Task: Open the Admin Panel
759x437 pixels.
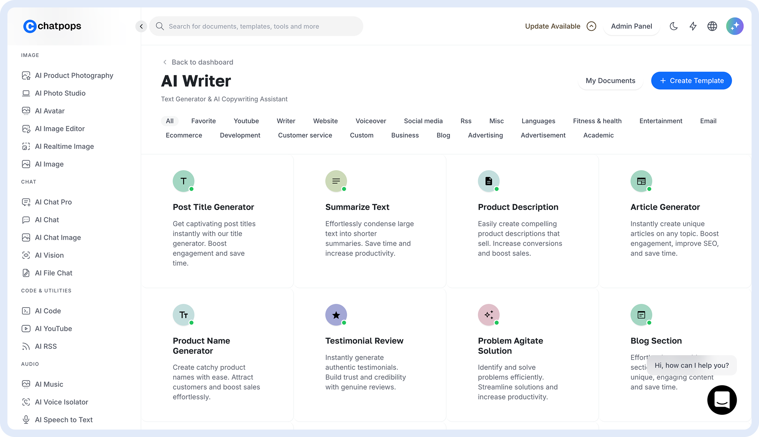Action: pos(631,26)
